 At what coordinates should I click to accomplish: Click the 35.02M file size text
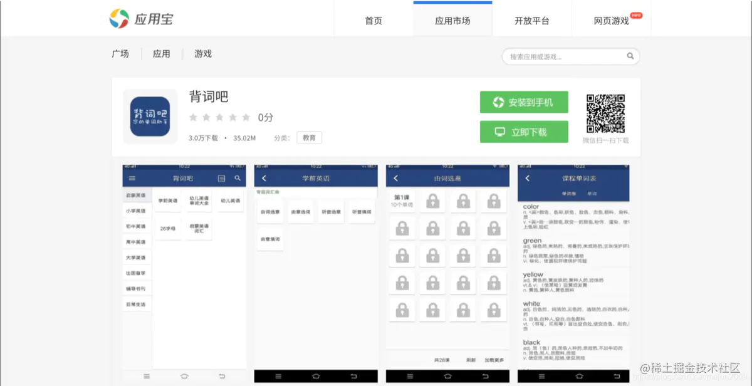point(244,138)
